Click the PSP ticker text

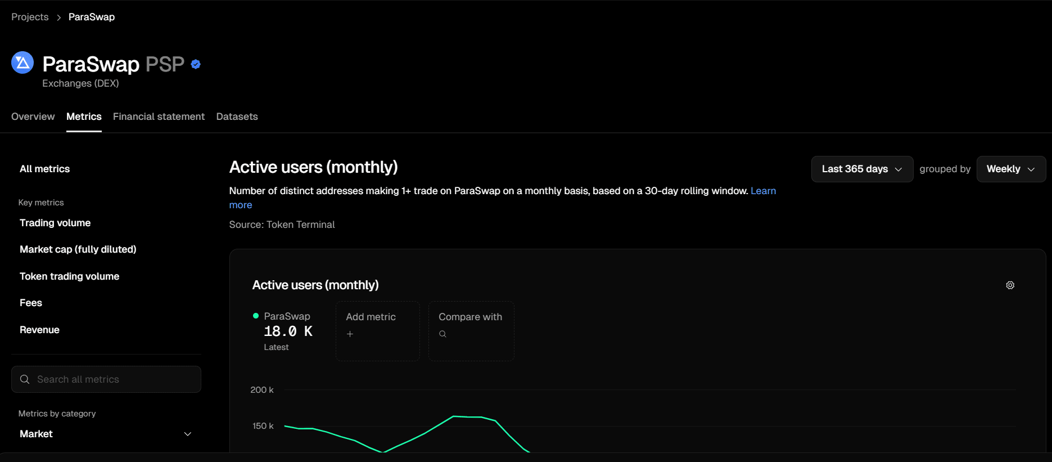(x=165, y=64)
